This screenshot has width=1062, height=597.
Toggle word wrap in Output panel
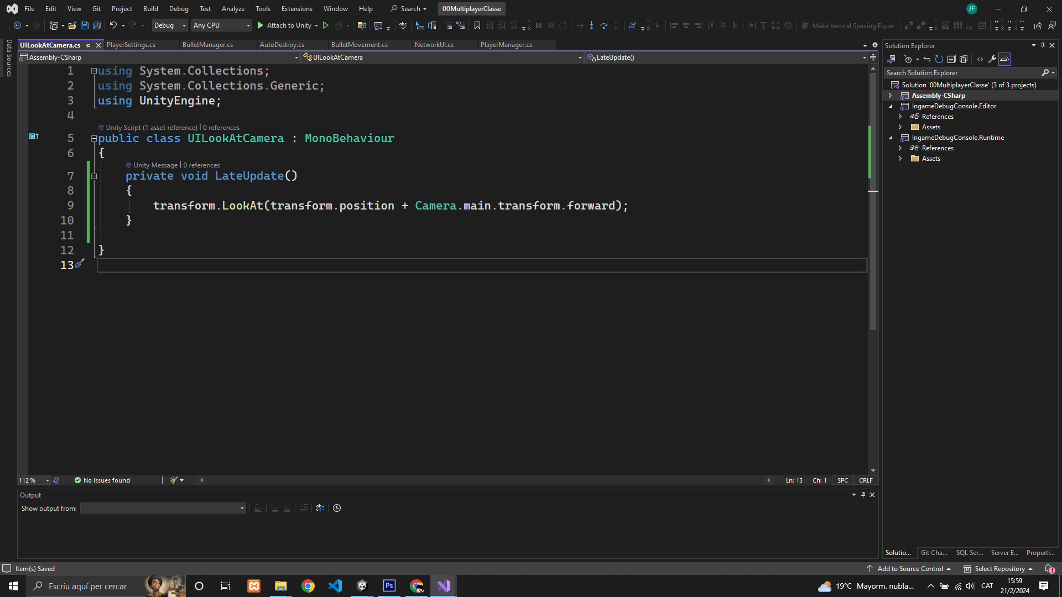(320, 508)
